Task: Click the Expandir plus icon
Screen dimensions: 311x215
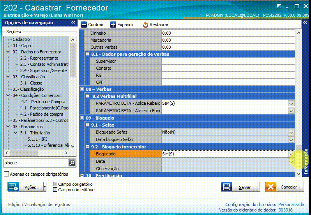Action: [113, 25]
